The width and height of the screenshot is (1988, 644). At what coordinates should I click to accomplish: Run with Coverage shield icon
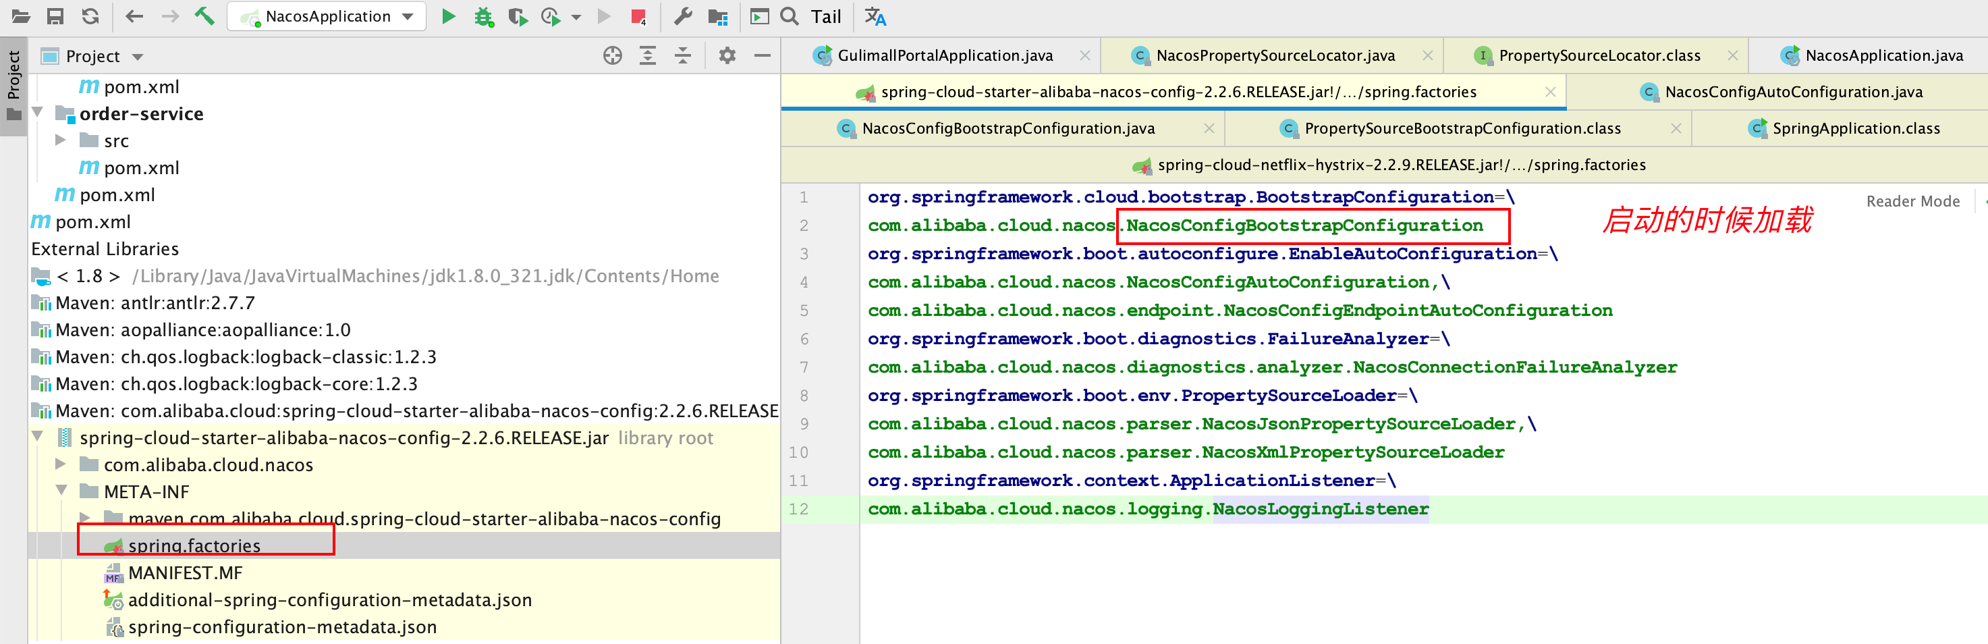pos(517,16)
